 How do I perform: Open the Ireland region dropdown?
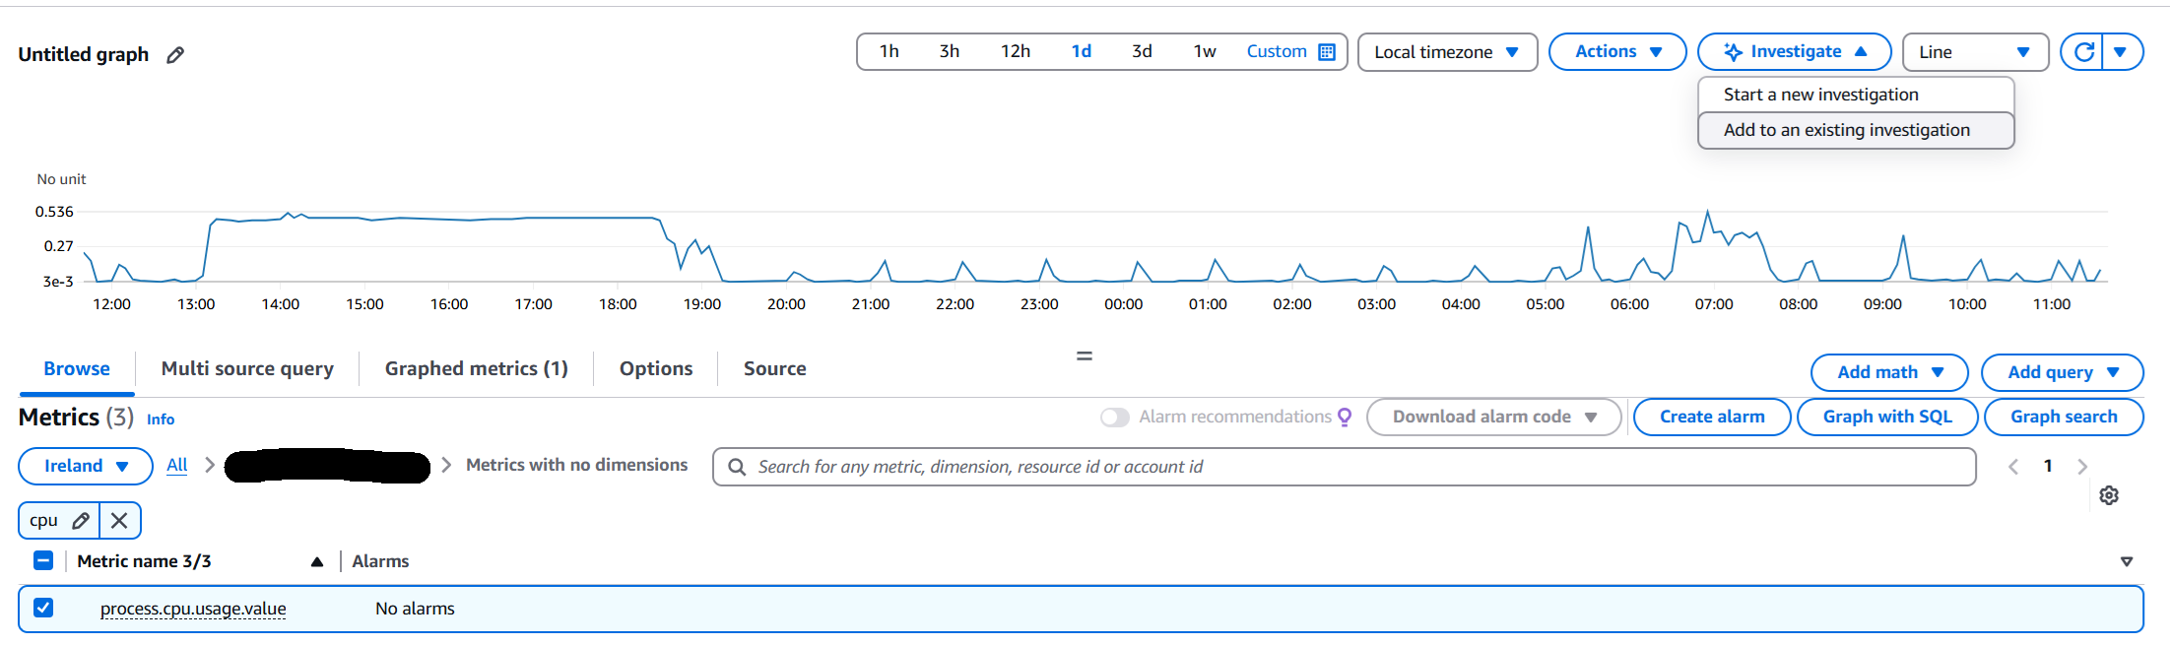click(86, 466)
